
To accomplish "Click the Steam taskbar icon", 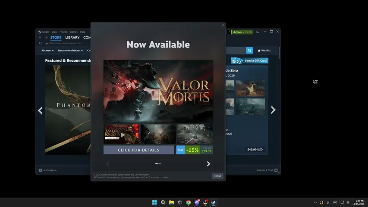I will coord(214,202).
